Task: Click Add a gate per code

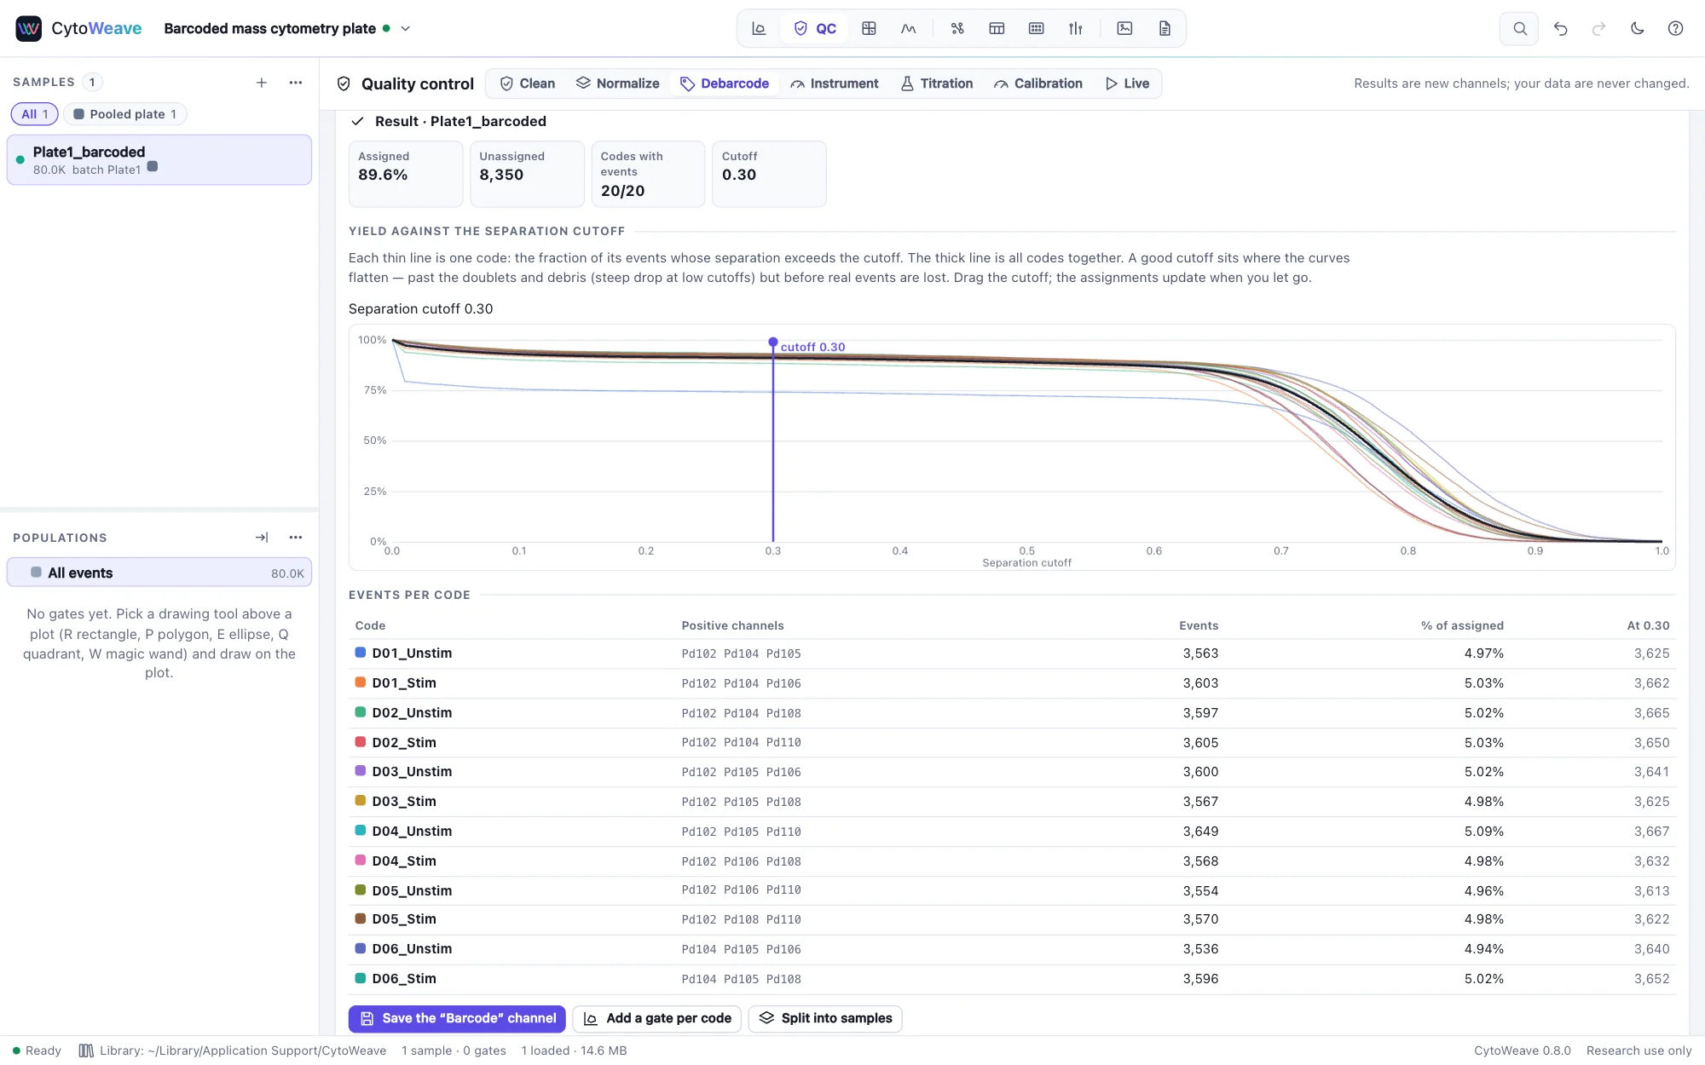Action: (x=657, y=1018)
